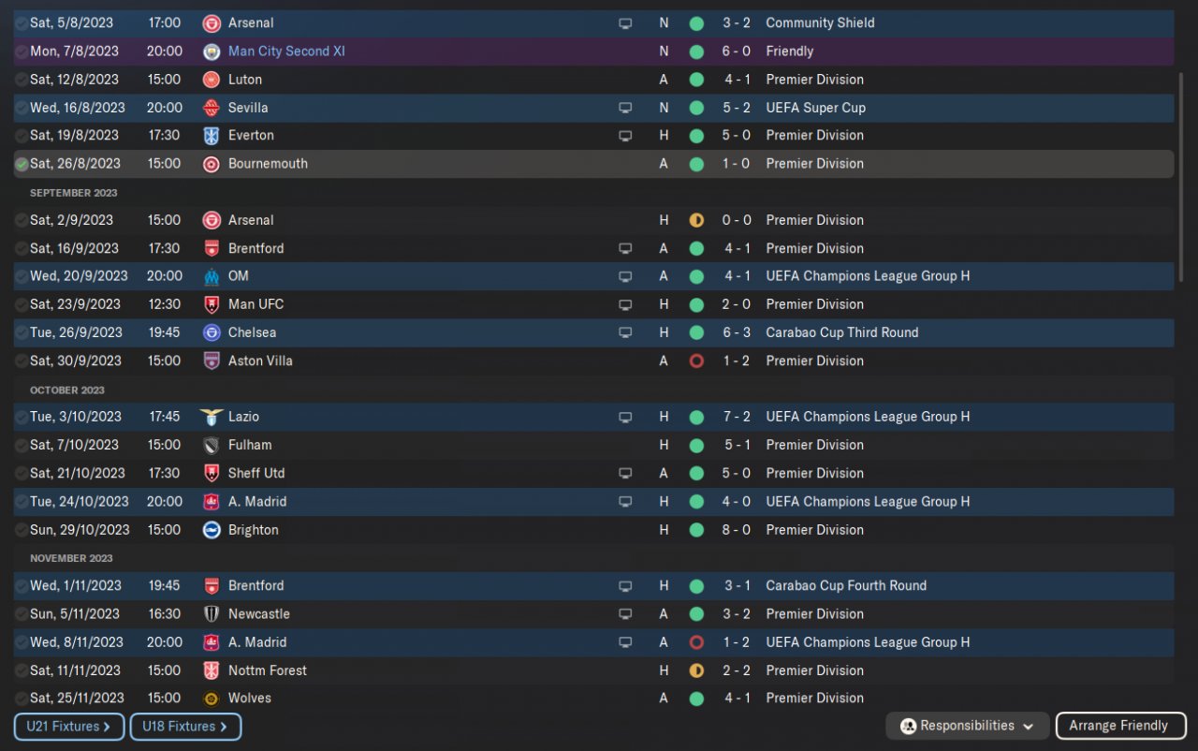Viewport: 1198px width, 751px height.
Task: Toggle the checkmark beside Tue, 3/10/2023 Lazio
Action: 22,417
